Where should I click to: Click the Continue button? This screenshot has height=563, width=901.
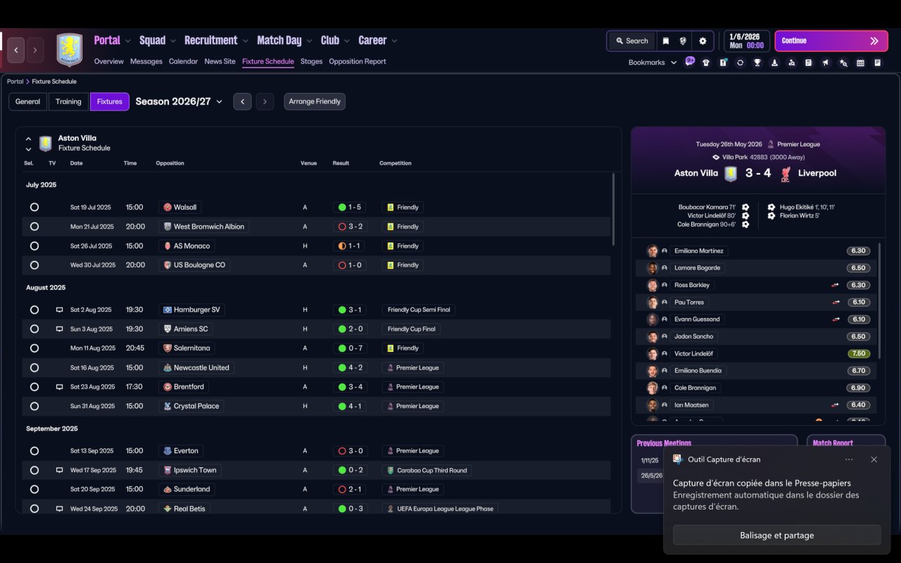[831, 41]
